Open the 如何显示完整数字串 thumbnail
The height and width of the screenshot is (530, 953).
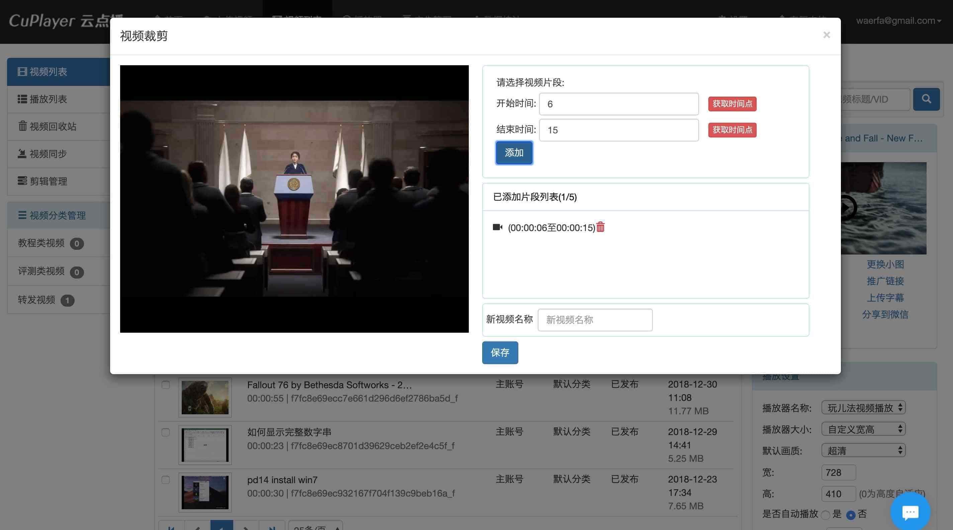[205, 445]
